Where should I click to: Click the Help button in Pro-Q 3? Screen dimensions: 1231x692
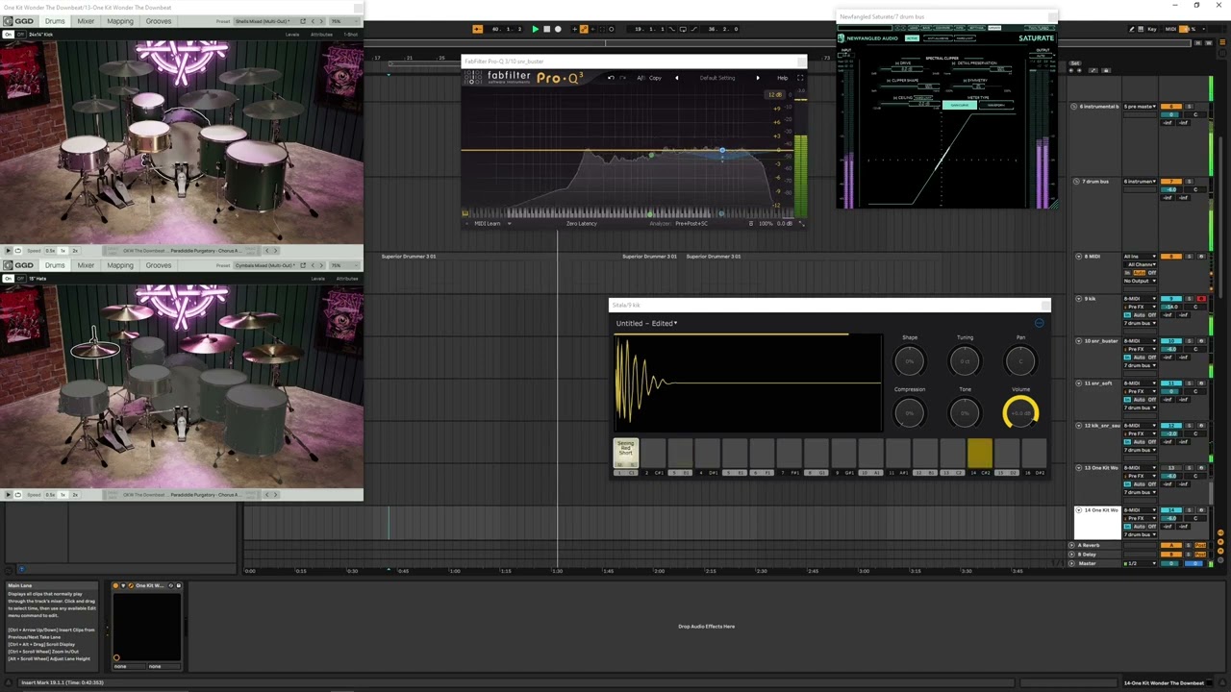(x=783, y=78)
